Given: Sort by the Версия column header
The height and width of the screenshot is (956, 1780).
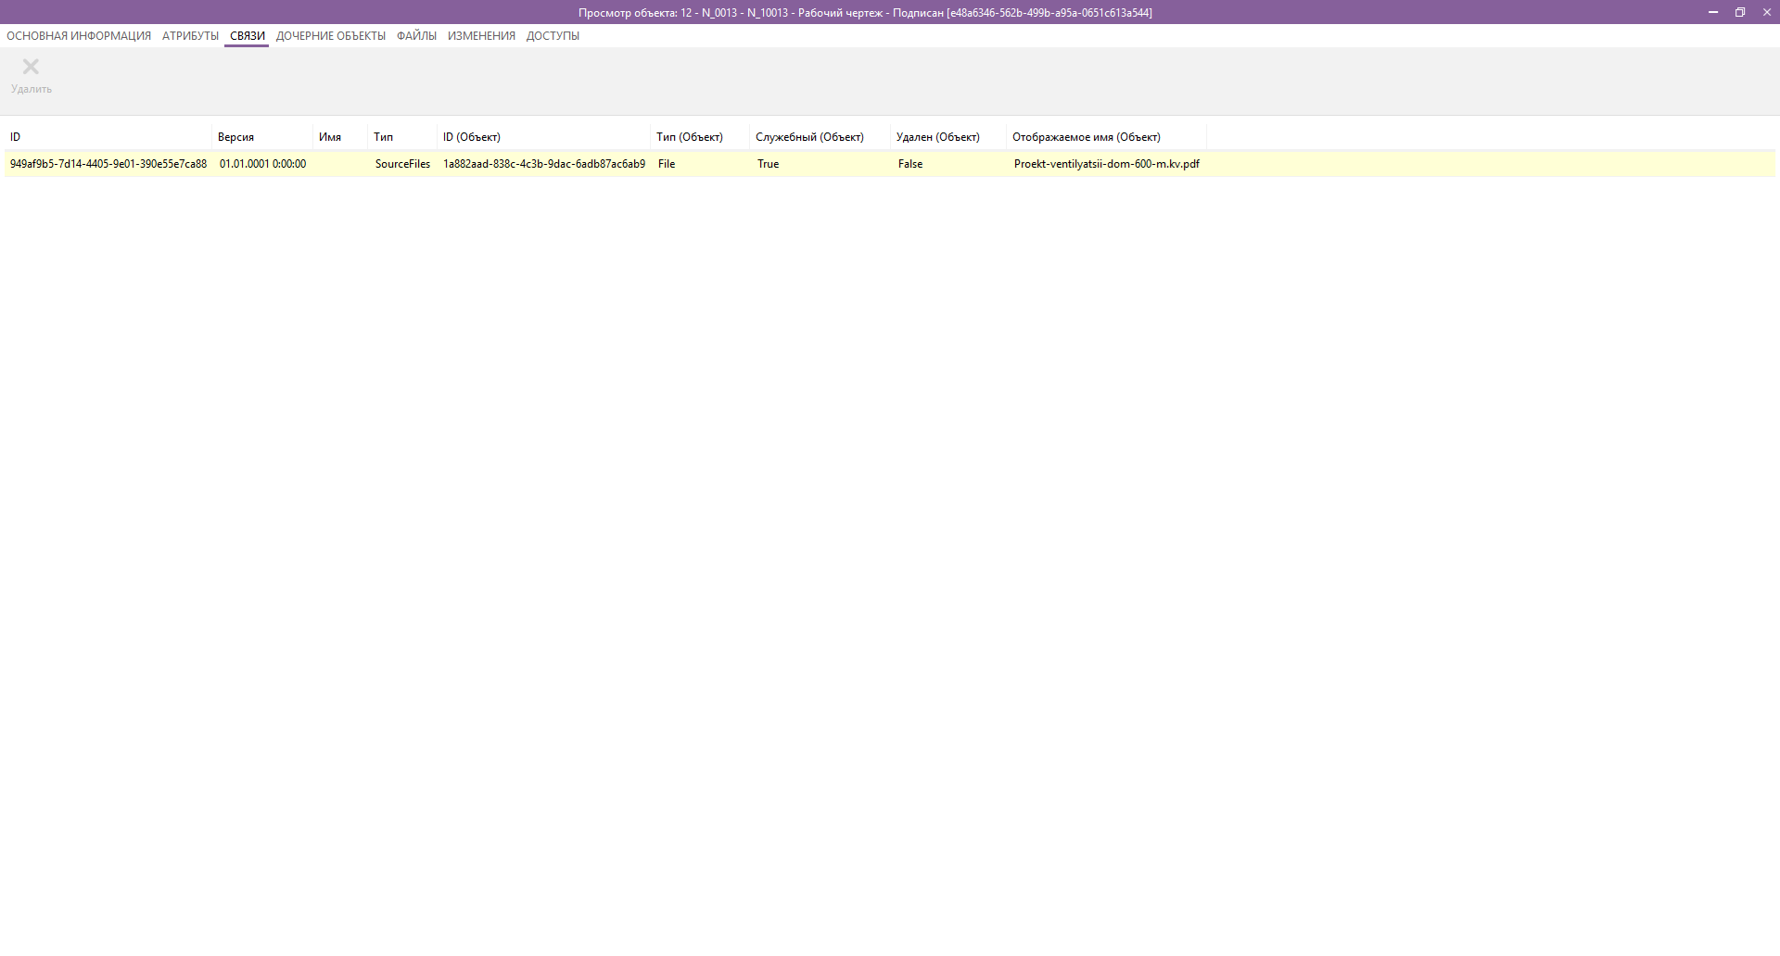Looking at the screenshot, I should click(235, 136).
